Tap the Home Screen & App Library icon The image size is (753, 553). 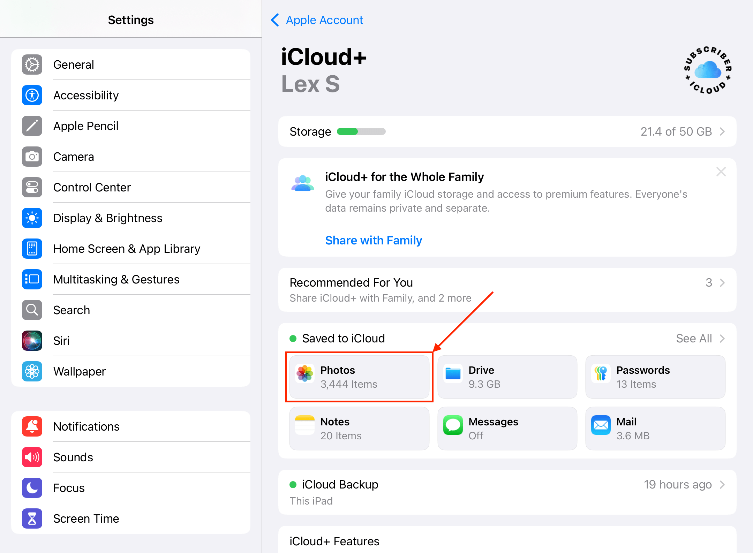[32, 249]
